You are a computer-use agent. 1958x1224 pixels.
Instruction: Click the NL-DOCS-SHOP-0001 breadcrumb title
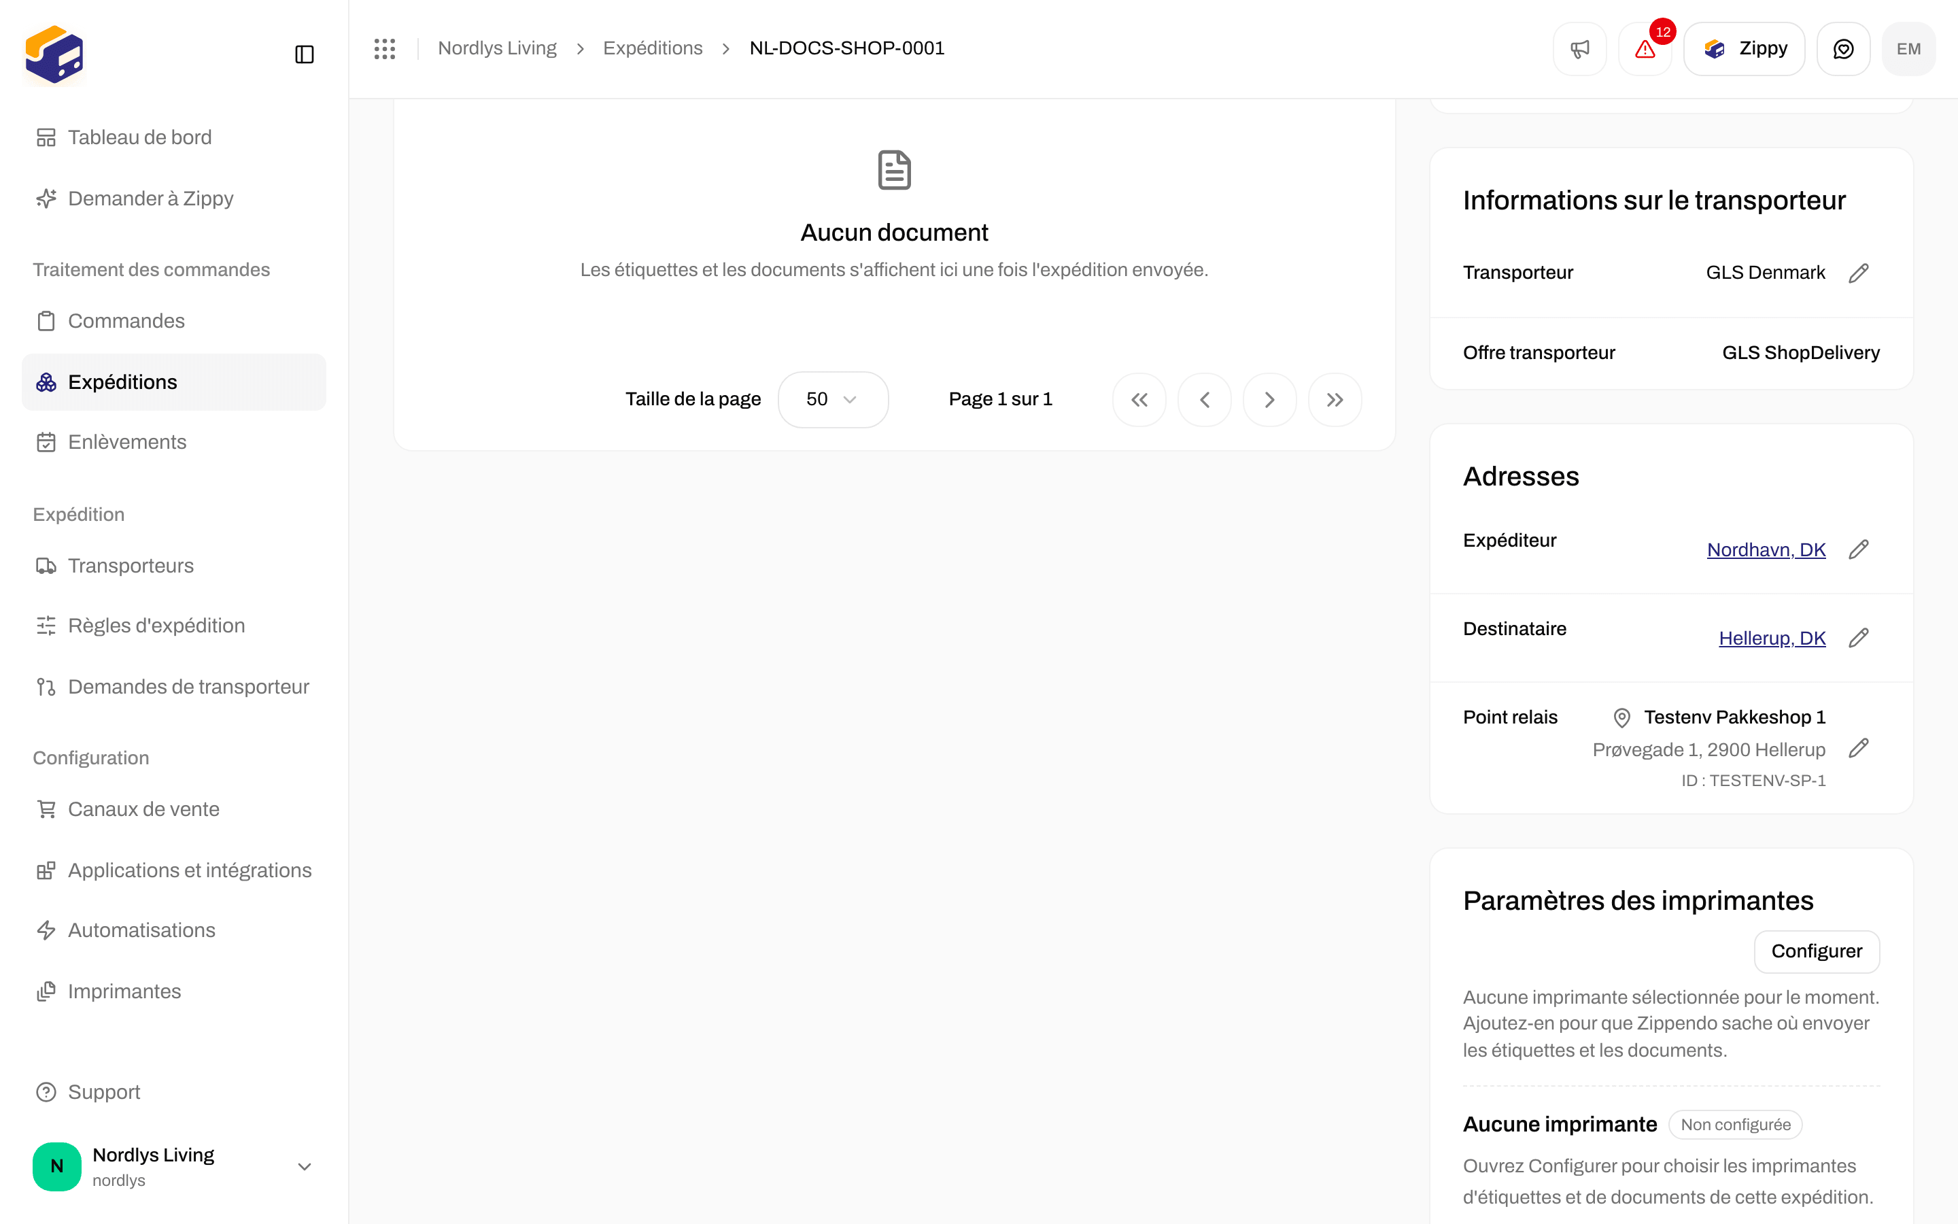[847, 48]
